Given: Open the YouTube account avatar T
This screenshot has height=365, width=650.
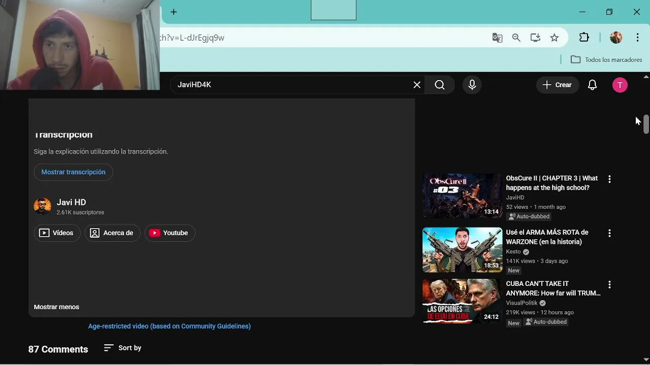Looking at the screenshot, I should pyautogui.click(x=620, y=85).
